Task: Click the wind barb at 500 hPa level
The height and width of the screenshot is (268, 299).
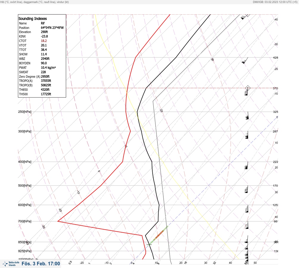Action: (246, 189)
